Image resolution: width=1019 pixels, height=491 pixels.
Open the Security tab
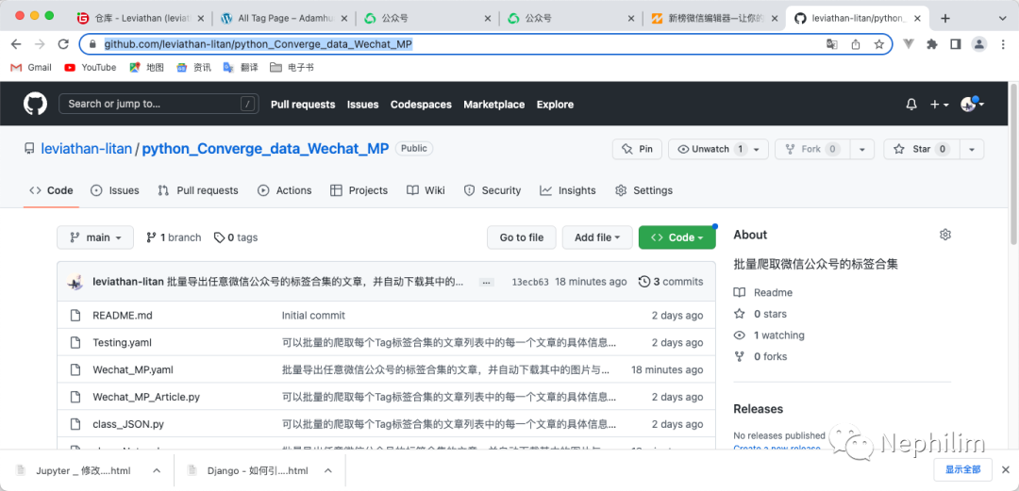click(492, 190)
